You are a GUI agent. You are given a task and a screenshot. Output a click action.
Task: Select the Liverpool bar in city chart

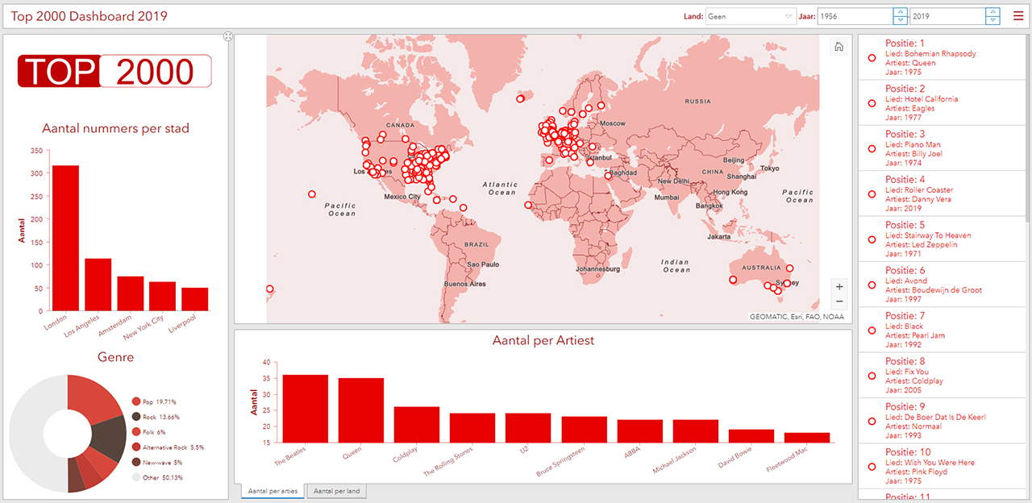(x=195, y=299)
